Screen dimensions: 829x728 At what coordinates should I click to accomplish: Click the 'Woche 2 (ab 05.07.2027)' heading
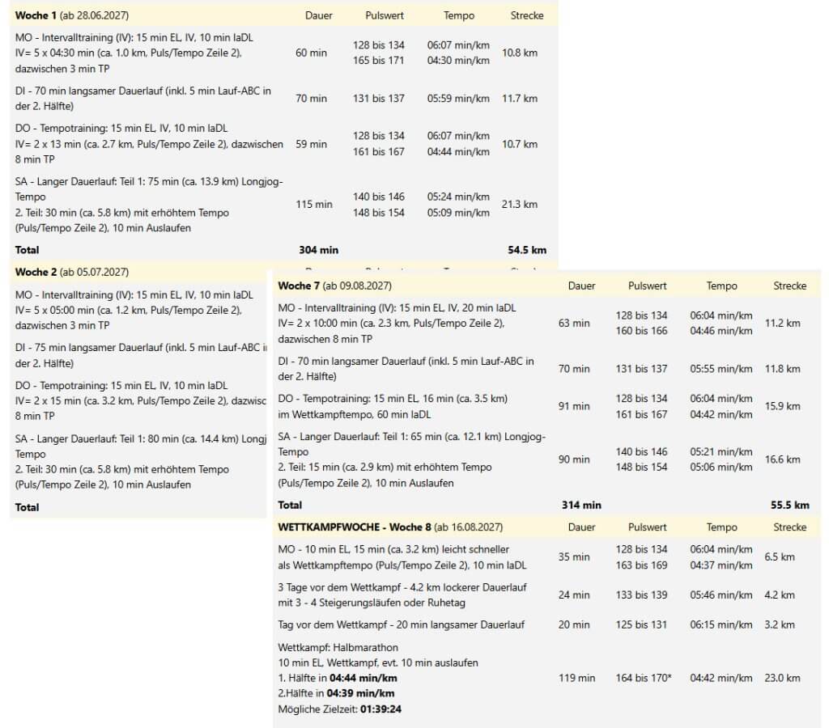pyautogui.click(x=72, y=272)
